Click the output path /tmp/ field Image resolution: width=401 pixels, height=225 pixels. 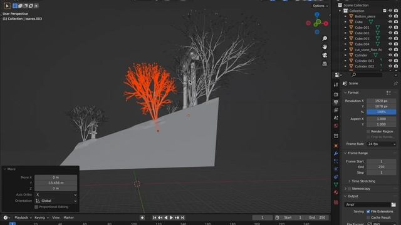[x=367, y=204]
